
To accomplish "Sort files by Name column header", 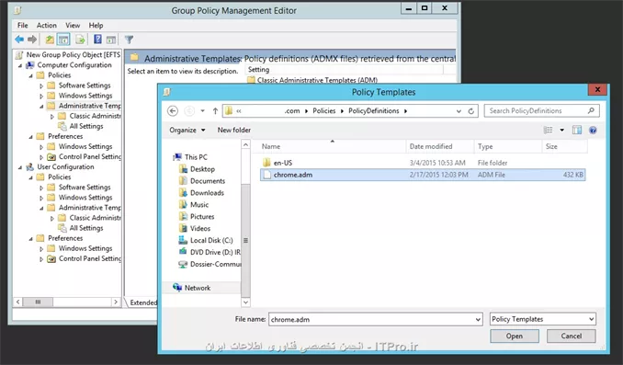I will coord(332,146).
